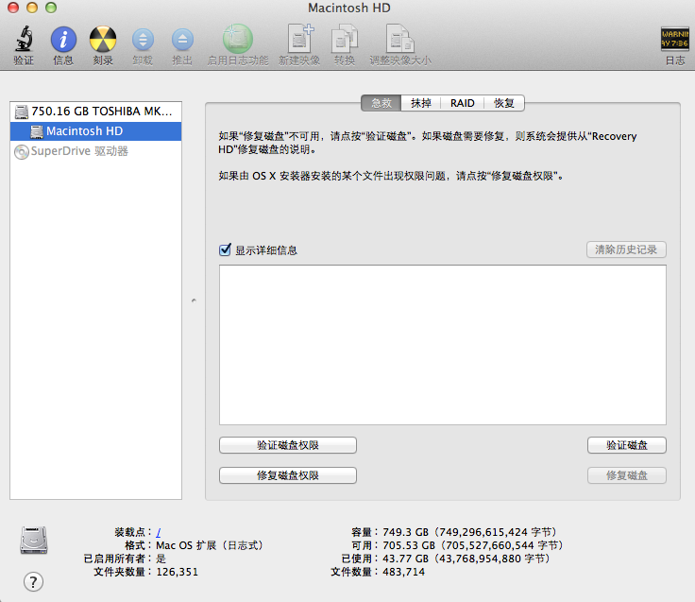Click the empty details log area
The image size is (695, 602).
point(442,345)
